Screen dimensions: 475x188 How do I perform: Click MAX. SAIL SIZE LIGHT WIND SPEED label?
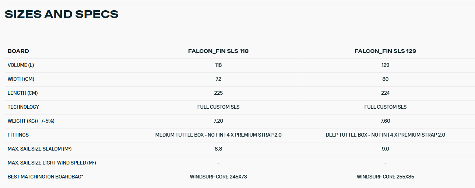click(52, 163)
